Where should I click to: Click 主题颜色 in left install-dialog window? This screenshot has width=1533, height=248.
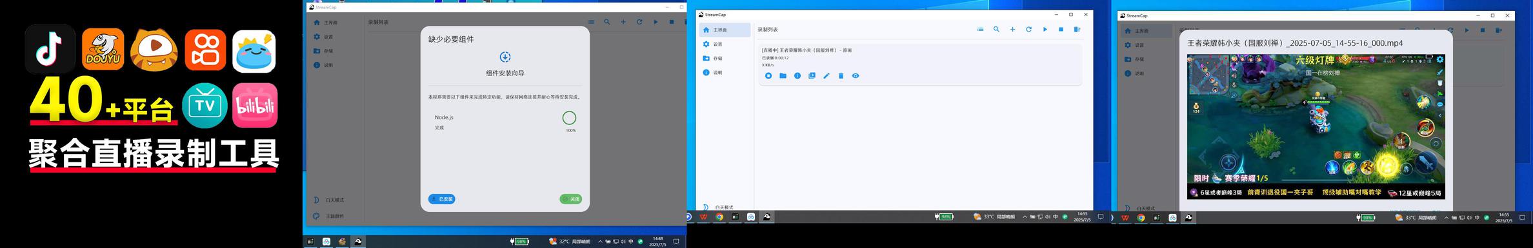pyautogui.click(x=329, y=216)
